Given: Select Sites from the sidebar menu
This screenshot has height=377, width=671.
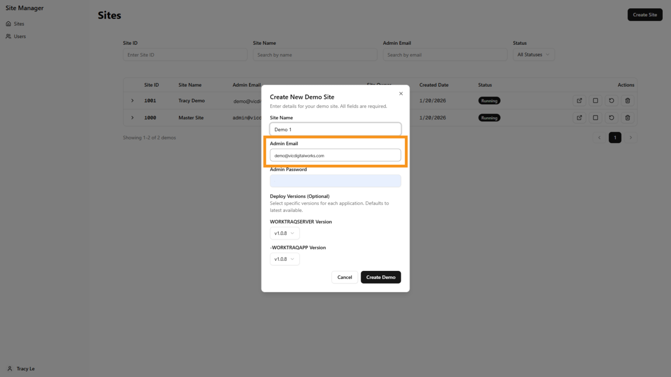Looking at the screenshot, I should (x=19, y=24).
